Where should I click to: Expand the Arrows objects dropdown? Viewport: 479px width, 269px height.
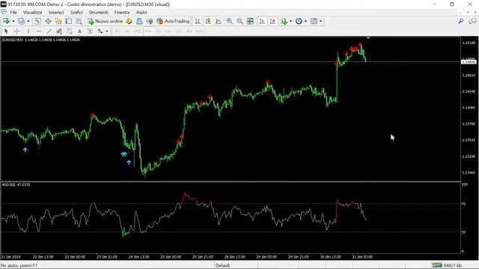pyautogui.click(x=106, y=31)
